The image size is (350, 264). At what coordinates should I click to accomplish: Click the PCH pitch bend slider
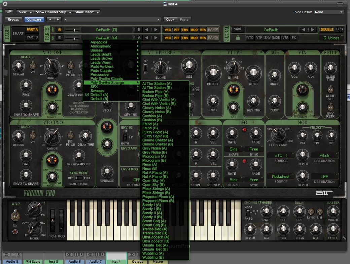[x=53, y=221]
